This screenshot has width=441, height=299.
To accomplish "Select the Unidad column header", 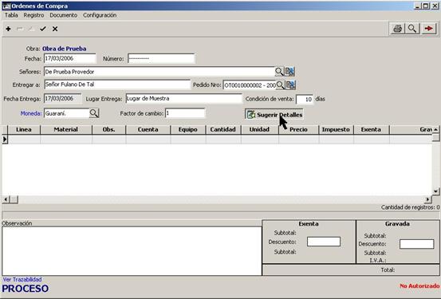I will 260,129.
